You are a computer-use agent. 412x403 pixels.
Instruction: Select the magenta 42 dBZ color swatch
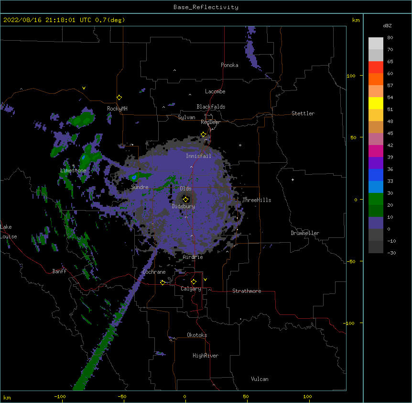click(x=376, y=151)
